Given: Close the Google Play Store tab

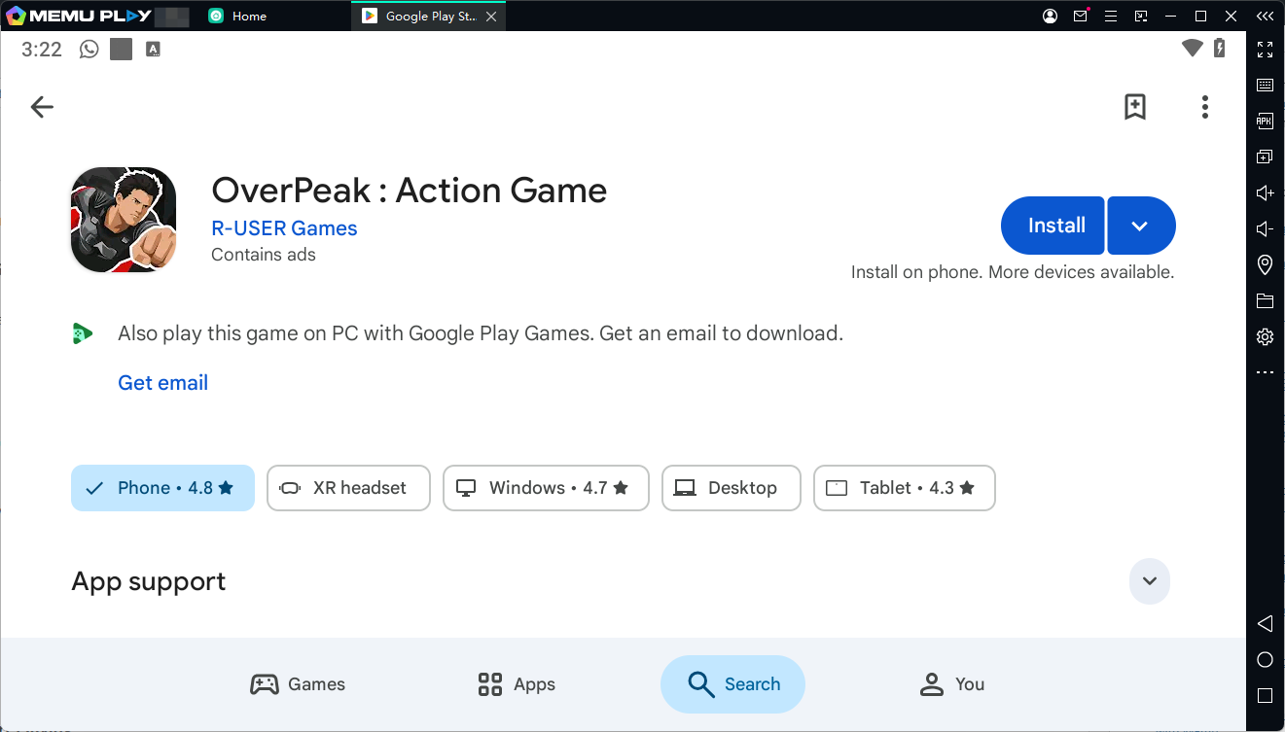Looking at the screenshot, I should pyautogui.click(x=491, y=17).
